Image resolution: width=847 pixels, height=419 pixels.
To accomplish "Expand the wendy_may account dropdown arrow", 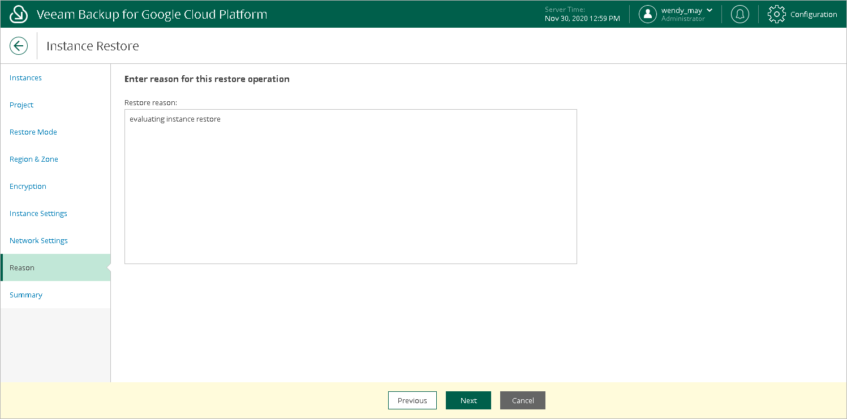I will click(710, 10).
